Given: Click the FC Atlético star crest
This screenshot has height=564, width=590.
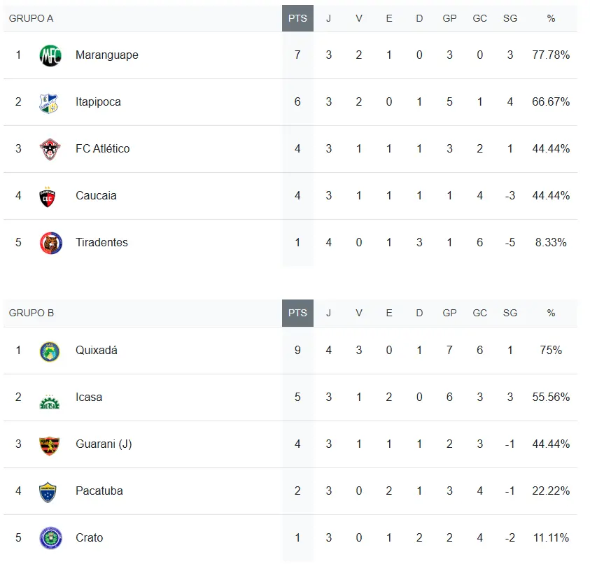Looking at the screenshot, I should click(x=50, y=149).
